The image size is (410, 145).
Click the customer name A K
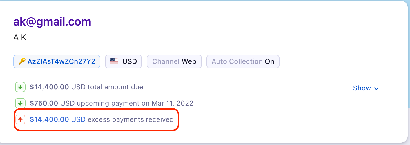pos(20,37)
